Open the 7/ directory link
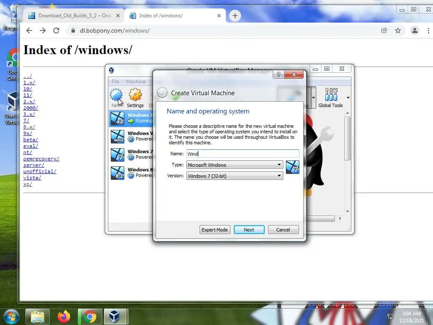 coord(26,121)
